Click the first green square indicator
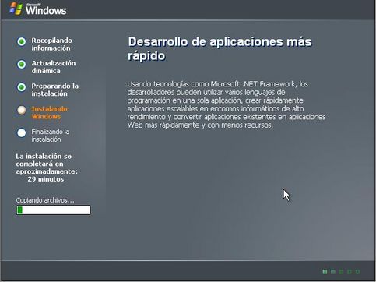The height and width of the screenshot is (282, 376). tap(325, 272)
